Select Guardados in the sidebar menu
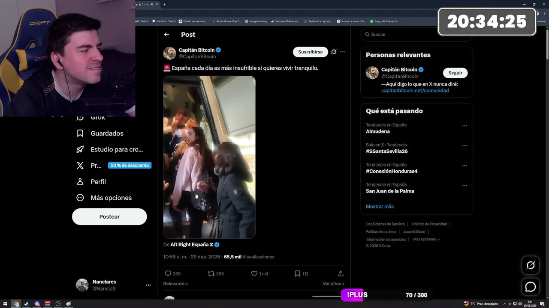Viewport: 549px width, 308px height. (107, 133)
